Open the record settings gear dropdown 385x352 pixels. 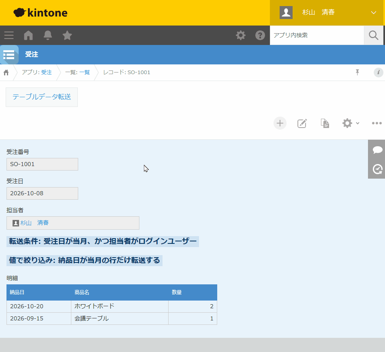pos(351,123)
